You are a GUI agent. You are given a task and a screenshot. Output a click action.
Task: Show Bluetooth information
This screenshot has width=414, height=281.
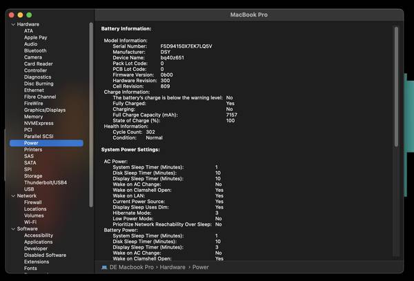point(35,50)
